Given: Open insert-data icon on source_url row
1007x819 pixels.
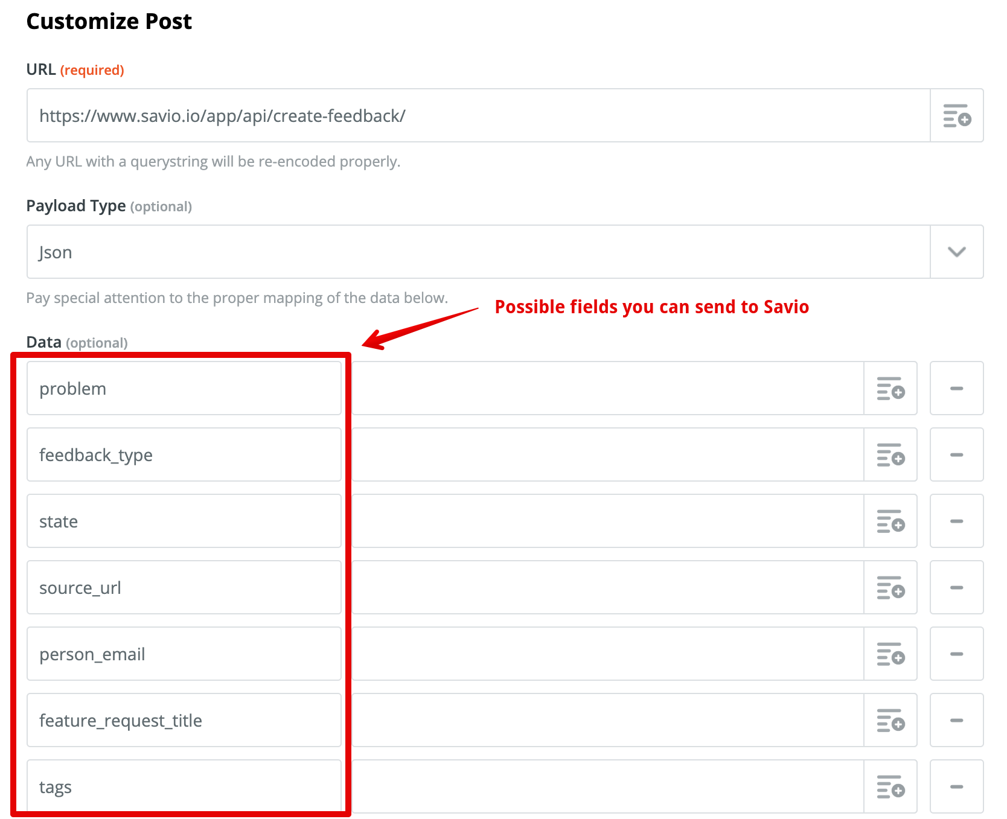Looking at the screenshot, I should tap(890, 587).
